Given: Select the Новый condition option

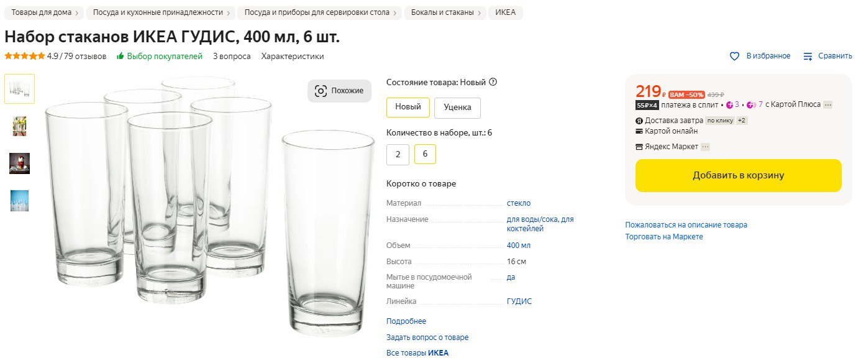Looking at the screenshot, I should pos(408,107).
